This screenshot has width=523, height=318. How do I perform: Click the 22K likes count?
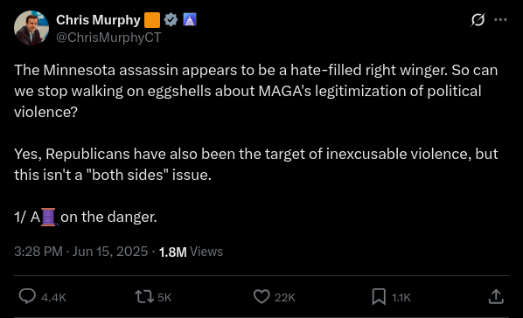click(285, 297)
